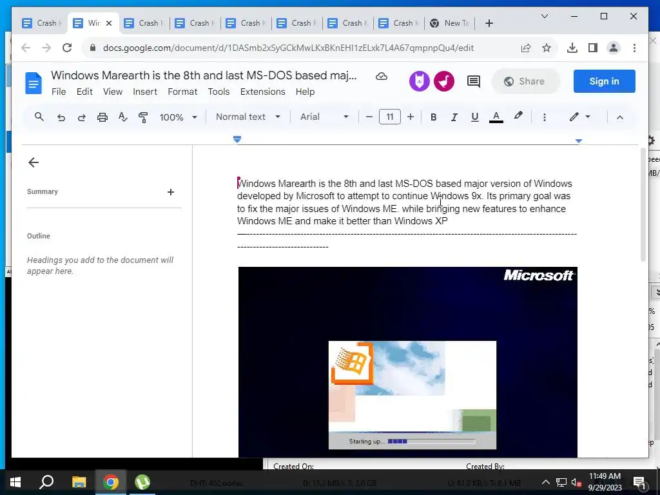Image resolution: width=660 pixels, height=495 pixels.
Task: Reload the page in Chrome
Action: [x=67, y=48]
